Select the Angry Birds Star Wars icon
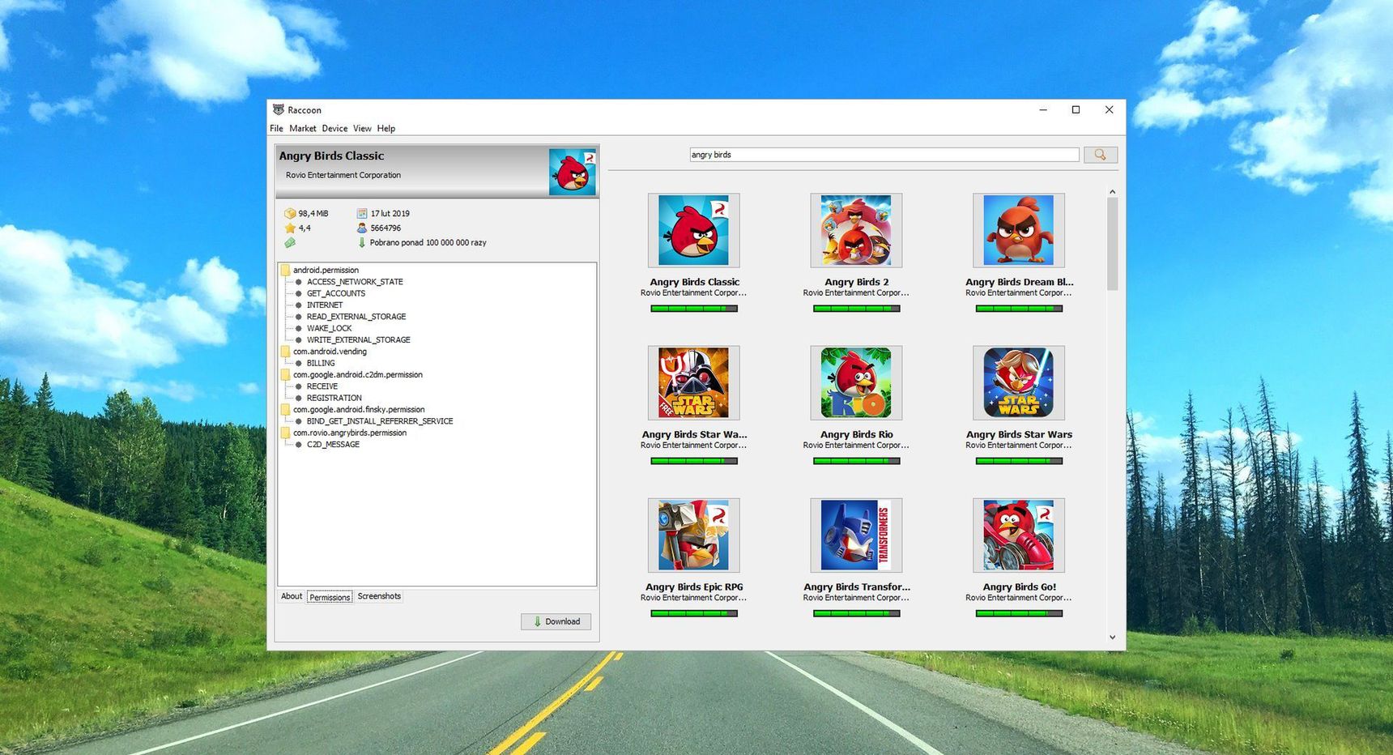Viewport: 1393px width, 755px height. click(x=1018, y=382)
